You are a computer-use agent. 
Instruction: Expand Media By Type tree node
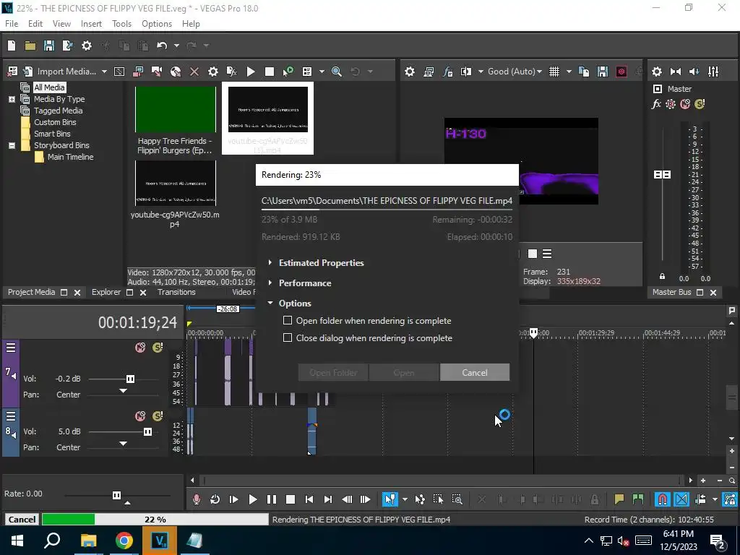tap(12, 99)
